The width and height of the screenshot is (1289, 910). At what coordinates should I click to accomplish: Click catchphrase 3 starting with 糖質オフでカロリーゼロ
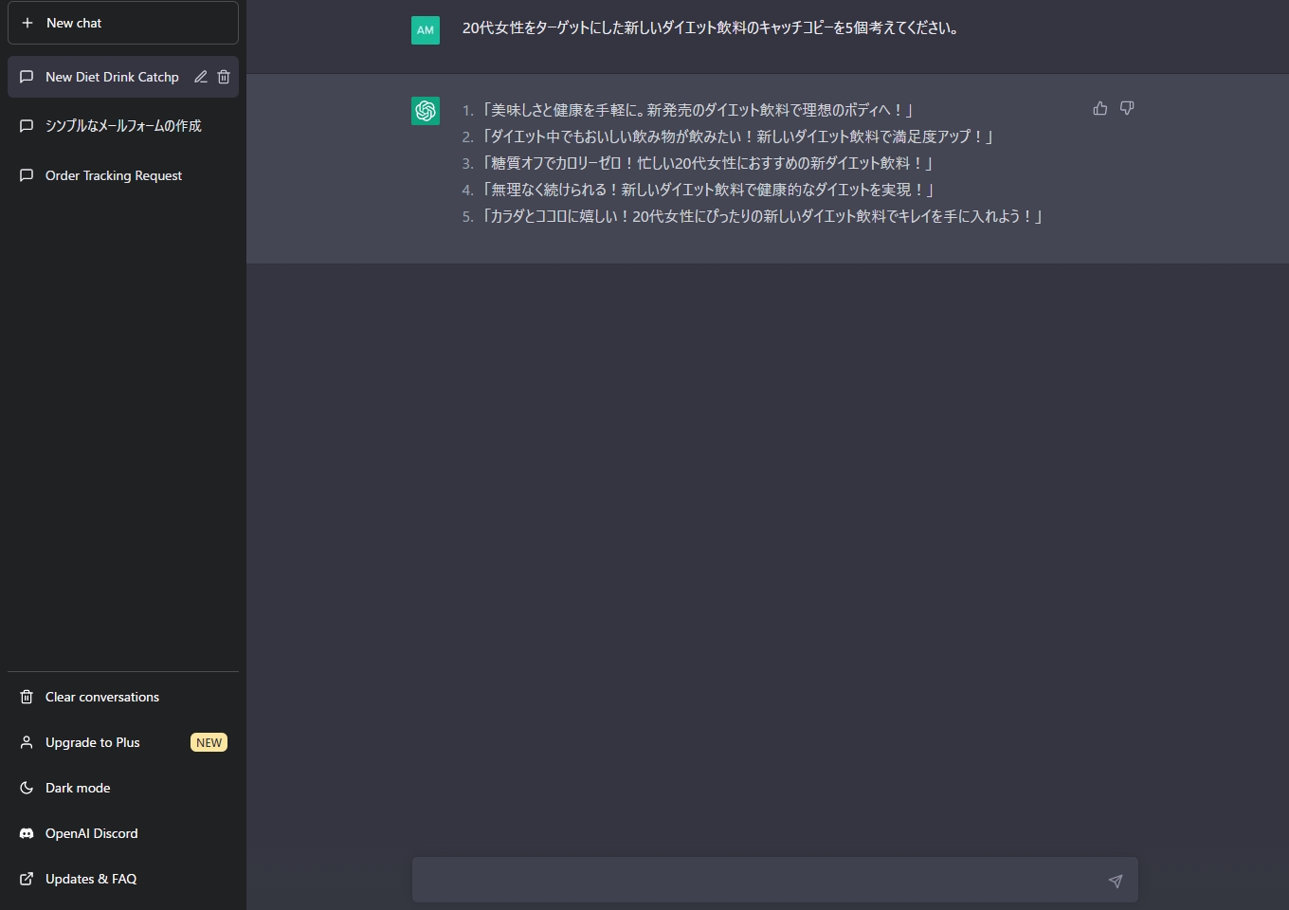[708, 163]
